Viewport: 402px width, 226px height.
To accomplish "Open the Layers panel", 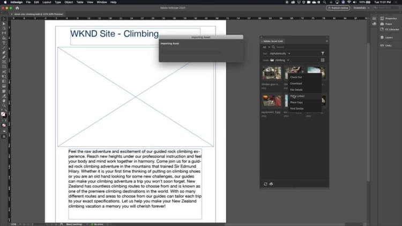I will pos(386,38).
